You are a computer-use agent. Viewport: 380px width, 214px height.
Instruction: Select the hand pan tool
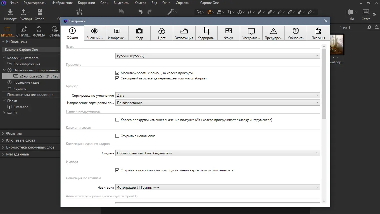[209, 12]
